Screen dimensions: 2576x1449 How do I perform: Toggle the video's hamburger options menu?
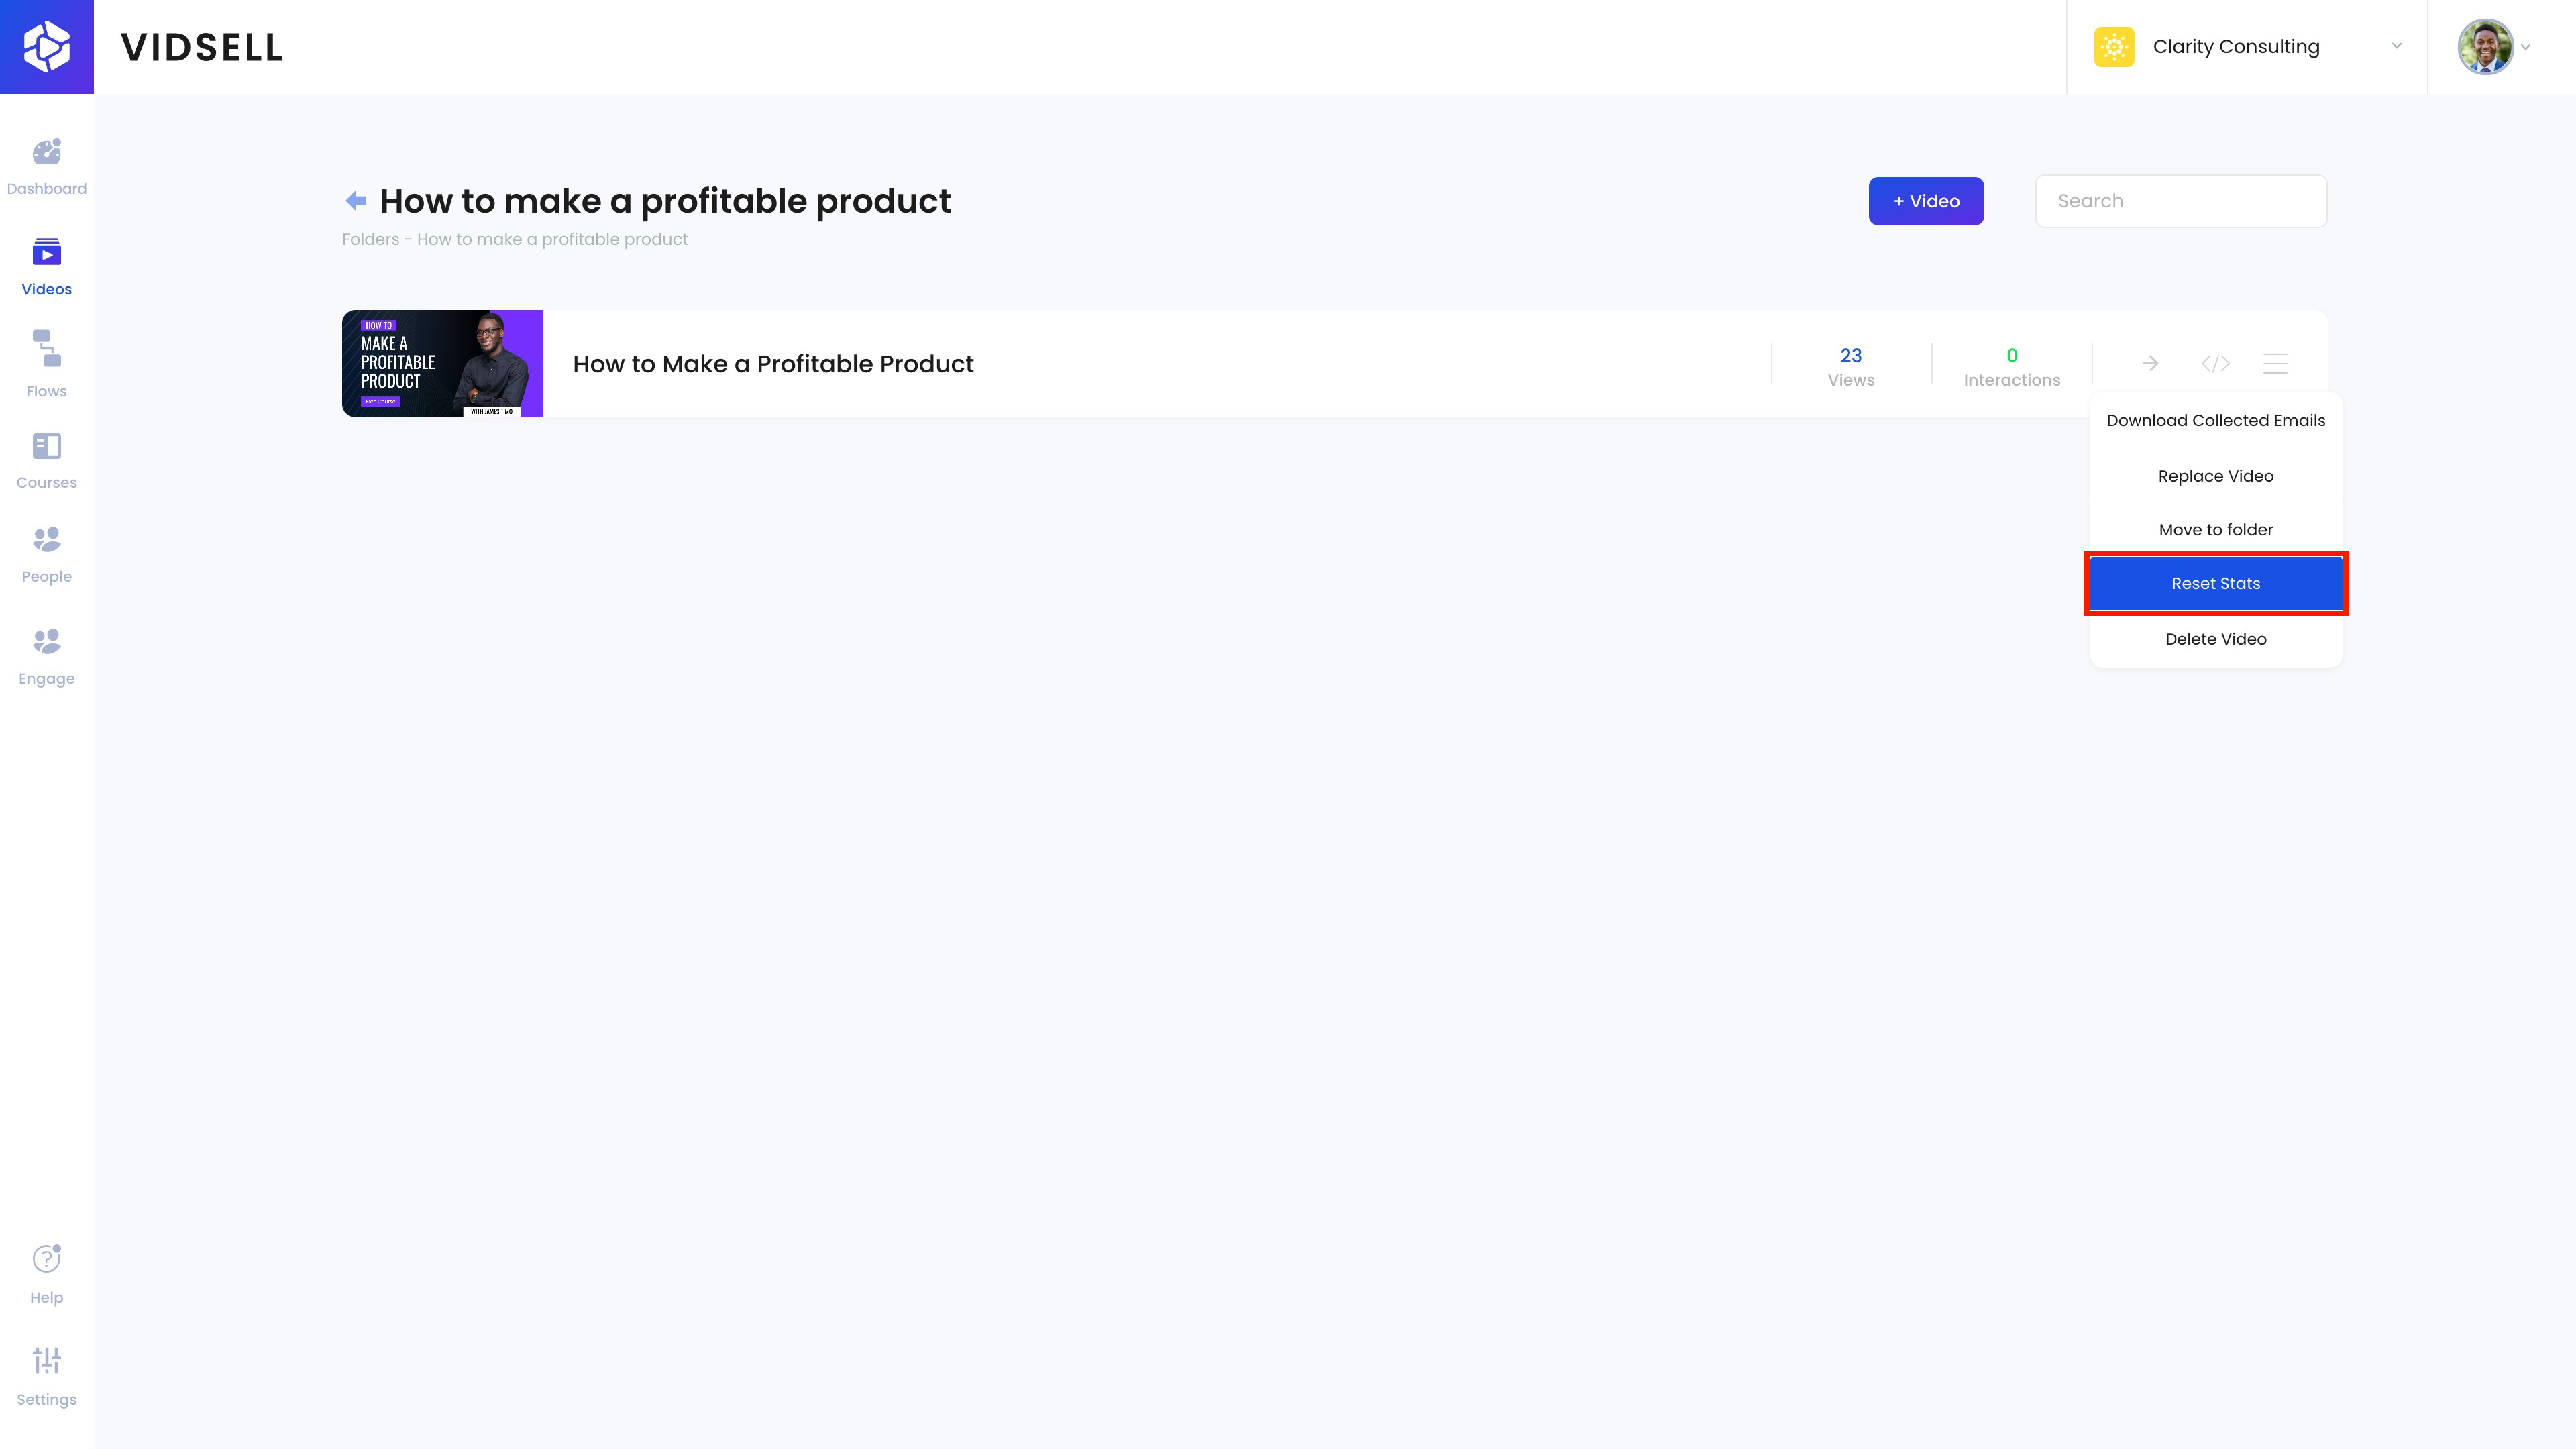[2275, 363]
